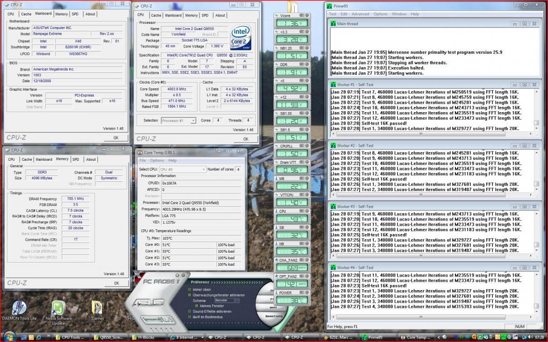Open OPT_FAN2 sensor settings icon

(x=302, y=276)
